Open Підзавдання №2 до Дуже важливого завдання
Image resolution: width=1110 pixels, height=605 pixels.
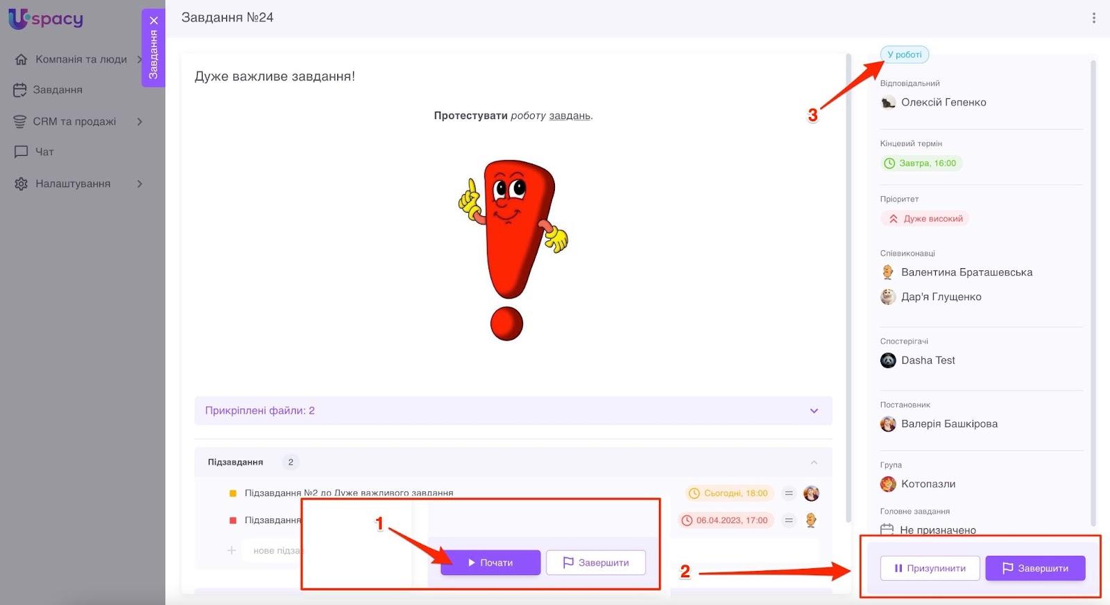click(x=349, y=493)
